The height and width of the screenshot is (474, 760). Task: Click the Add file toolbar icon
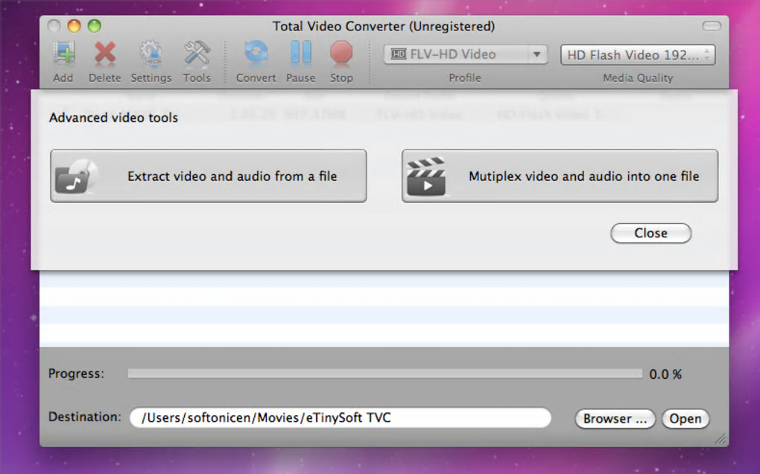63,54
